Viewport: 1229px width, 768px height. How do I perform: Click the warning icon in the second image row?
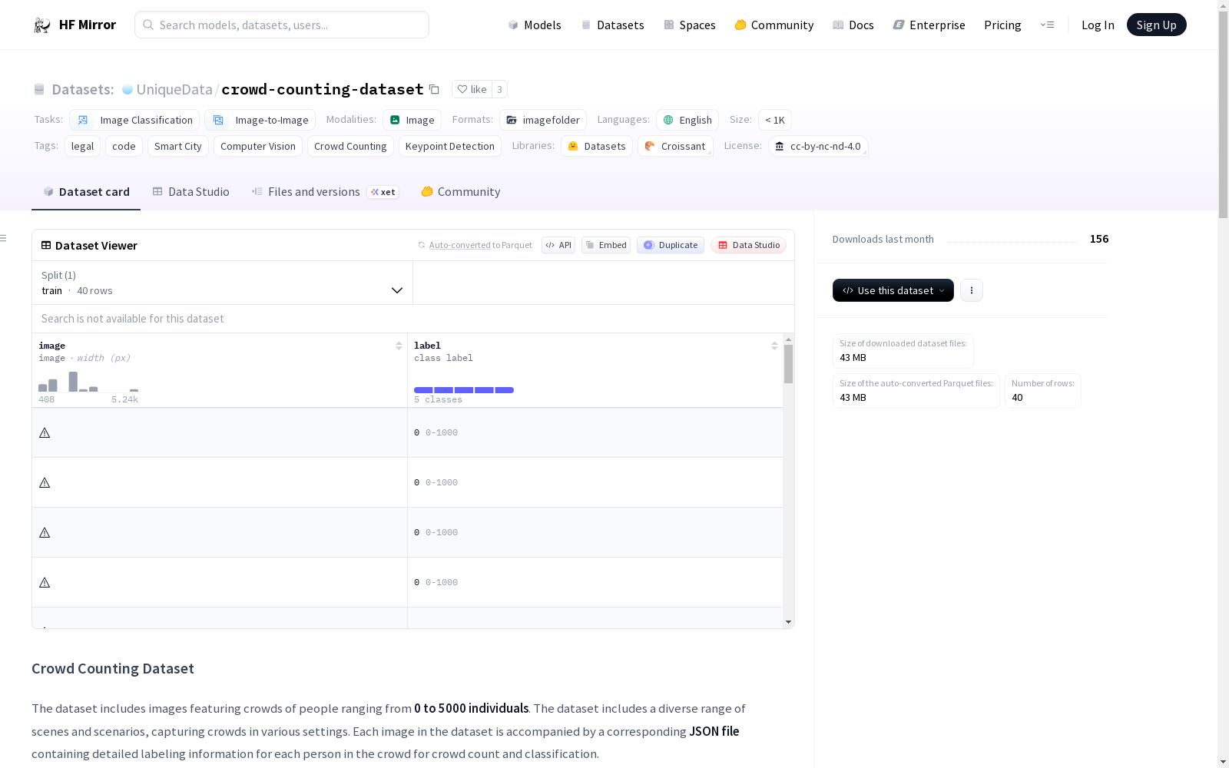pos(45,483)
